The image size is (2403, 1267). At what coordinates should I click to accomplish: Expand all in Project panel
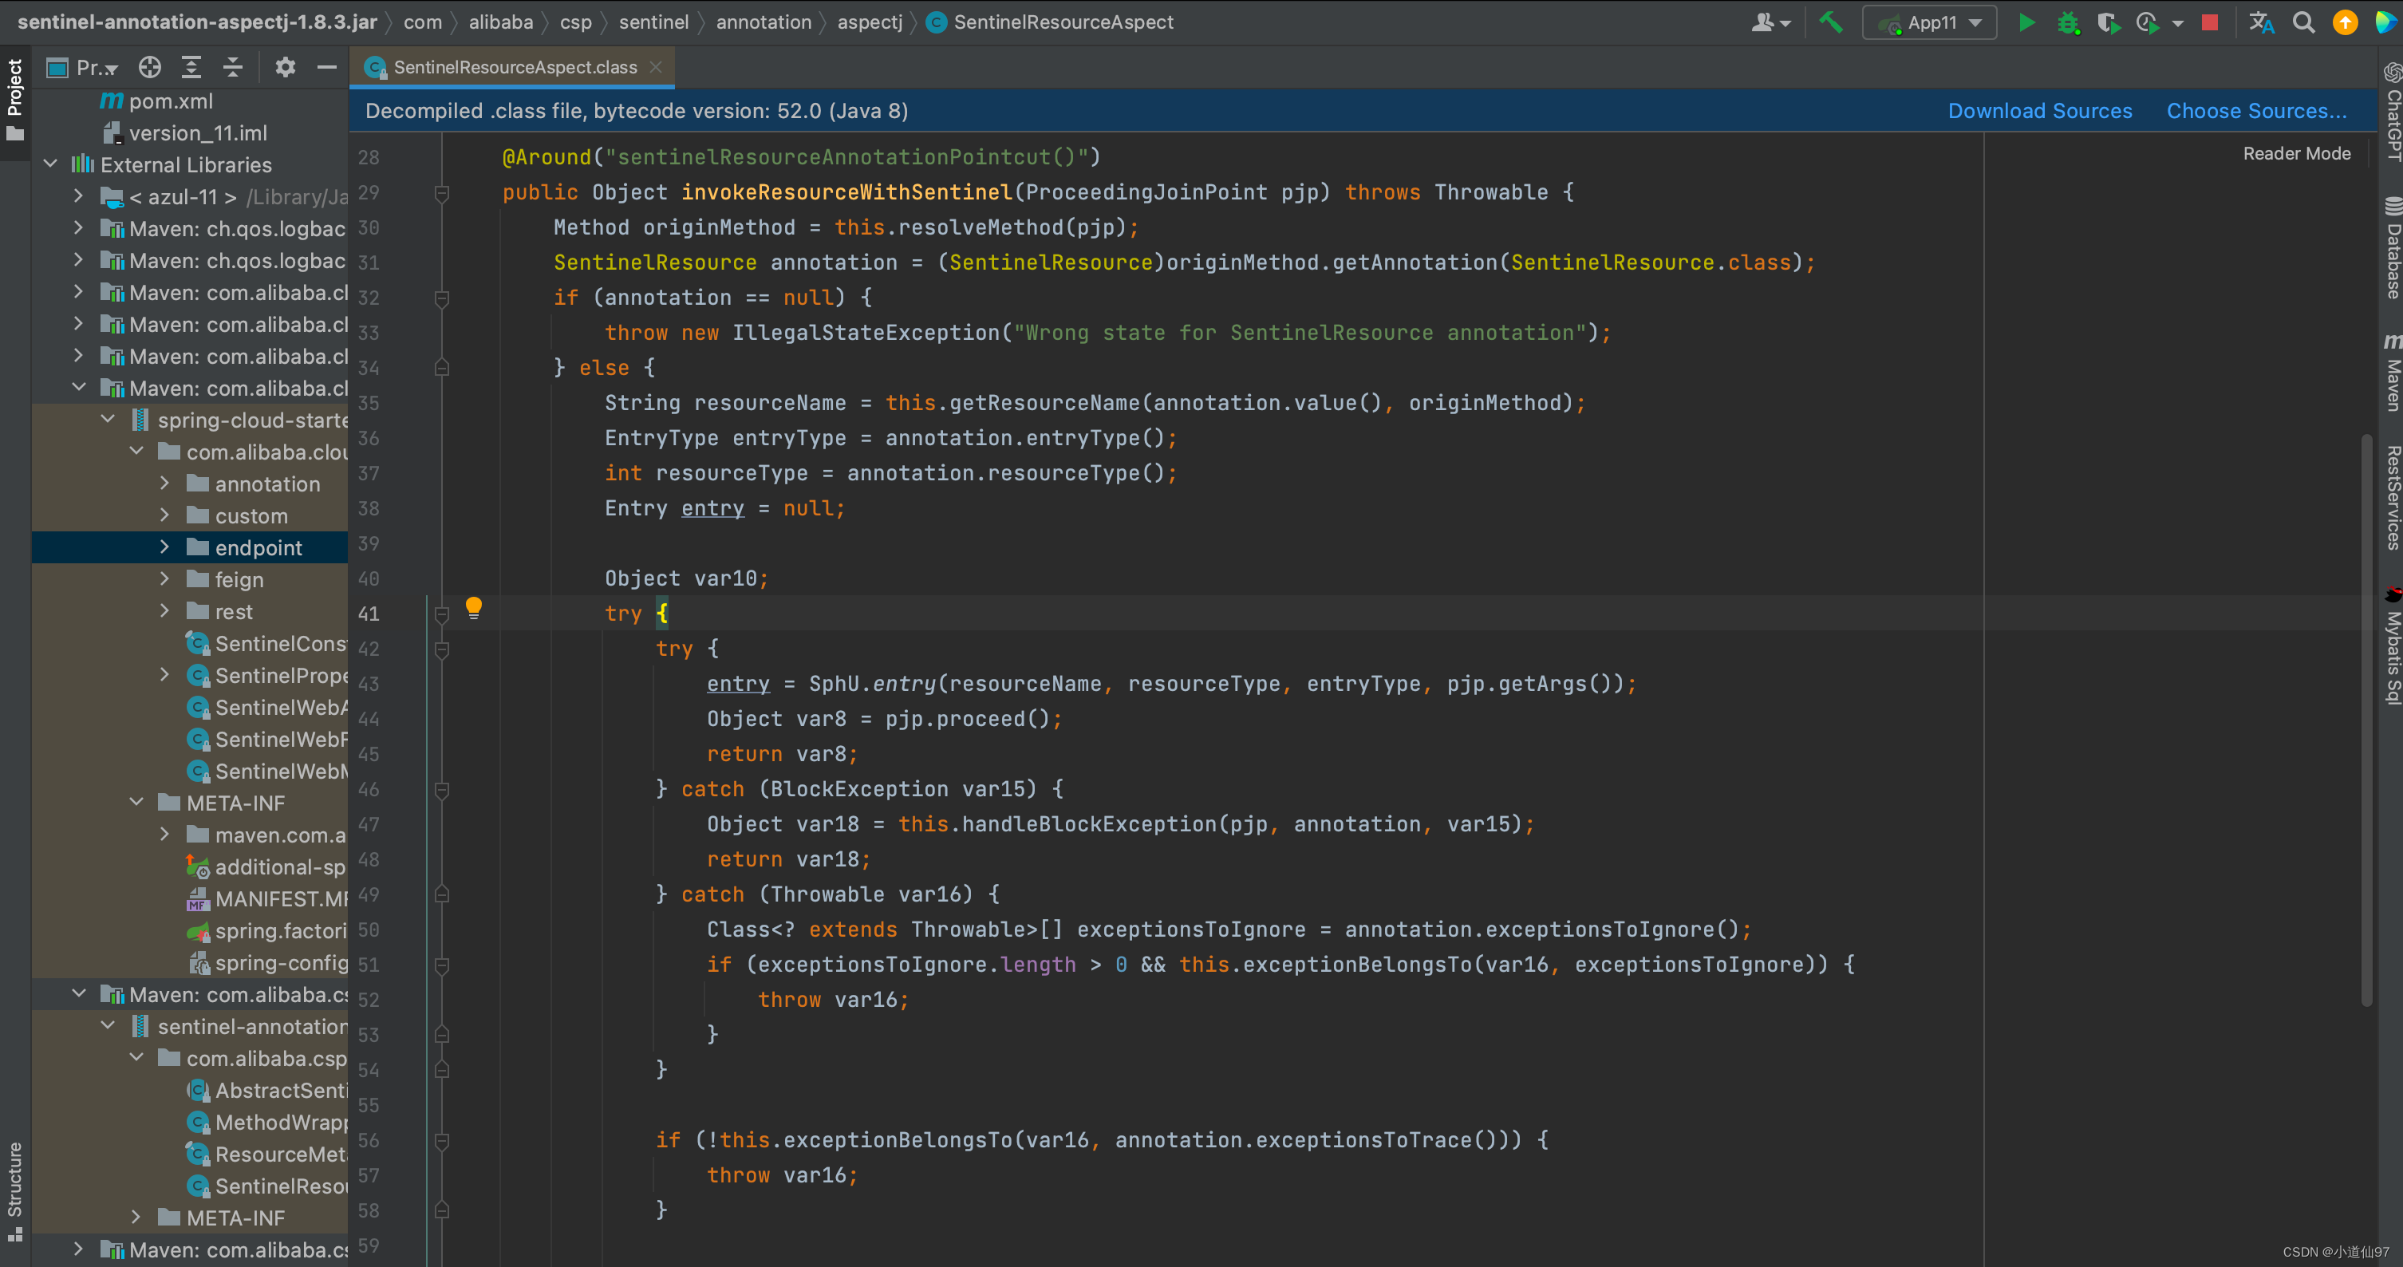[x=191, y=67]
